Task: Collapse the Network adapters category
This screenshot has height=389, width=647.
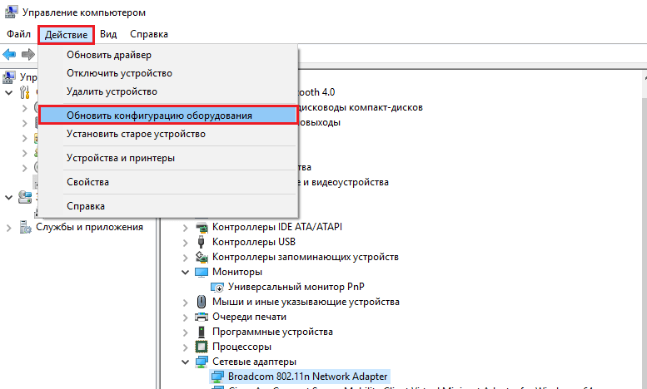Action: [185, 362]
